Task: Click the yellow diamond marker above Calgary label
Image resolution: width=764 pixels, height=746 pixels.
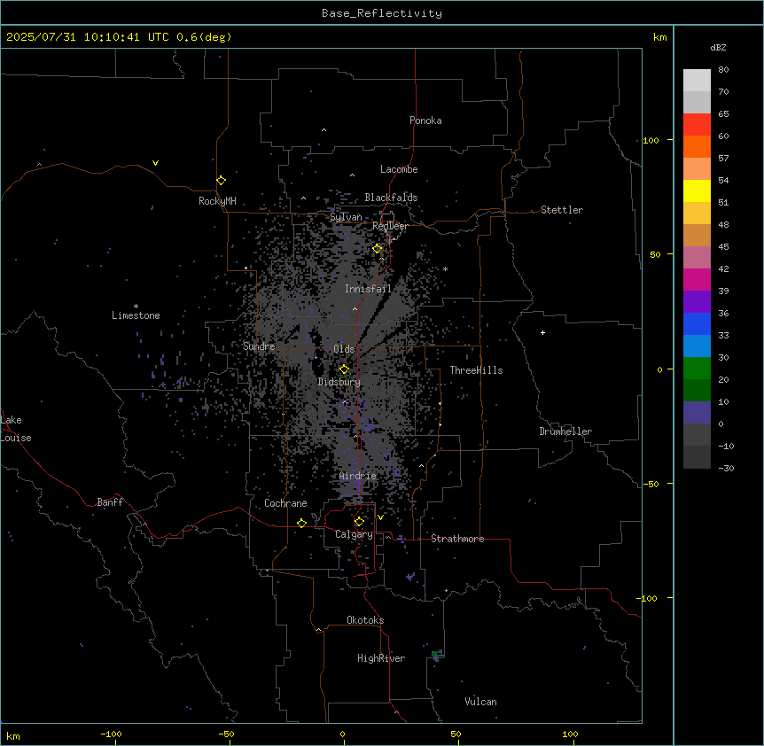Action: (359, 522)
